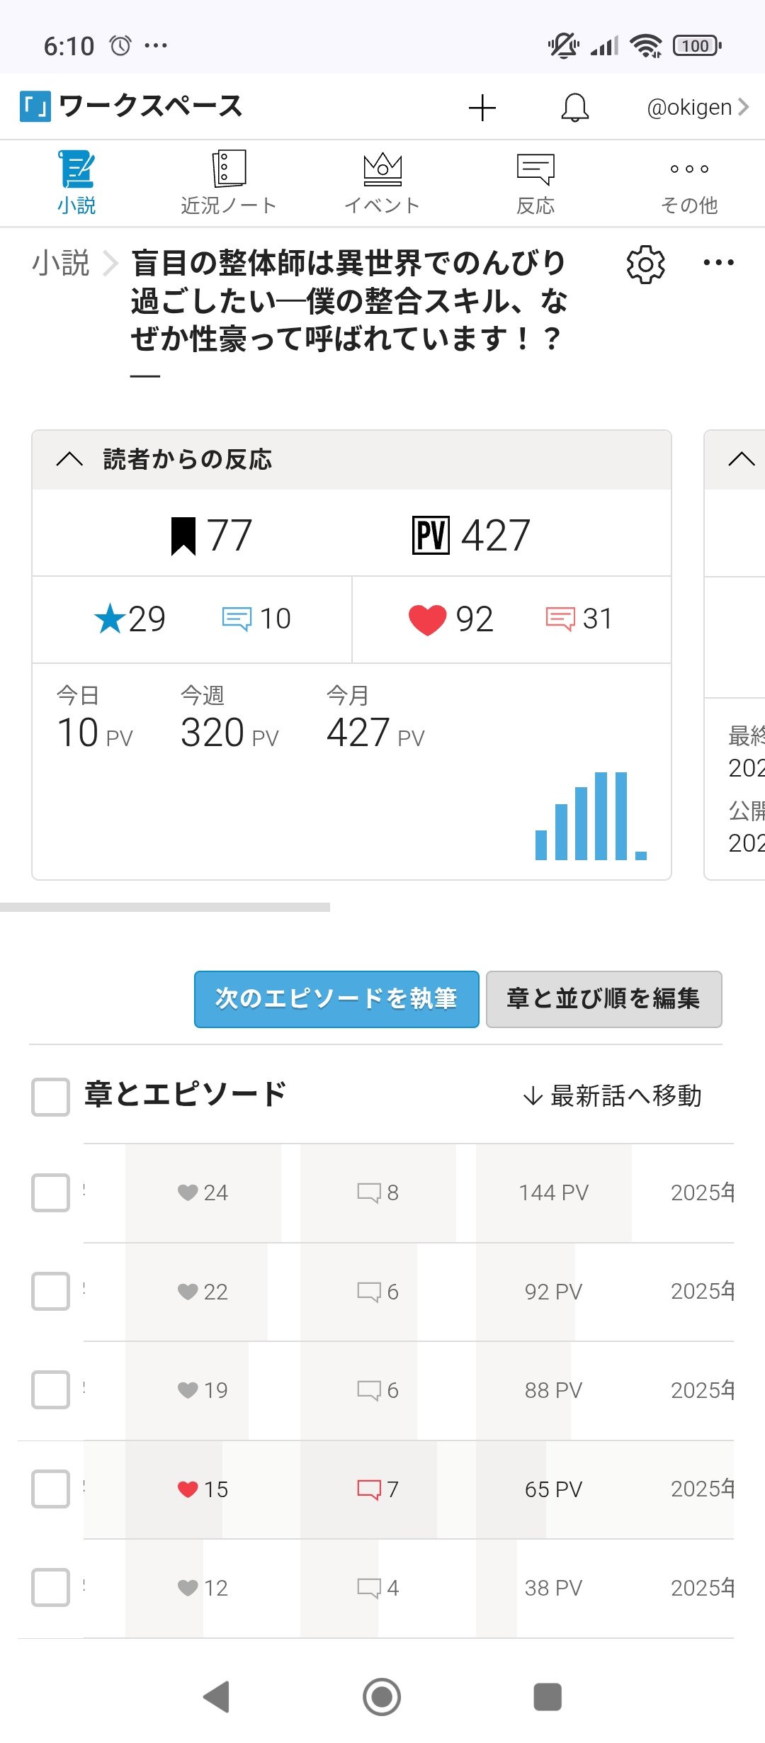The height and width of the screenshot is (1743, 765).
Task: Tap the red heart icon showing 92
Action: point(427,620)
